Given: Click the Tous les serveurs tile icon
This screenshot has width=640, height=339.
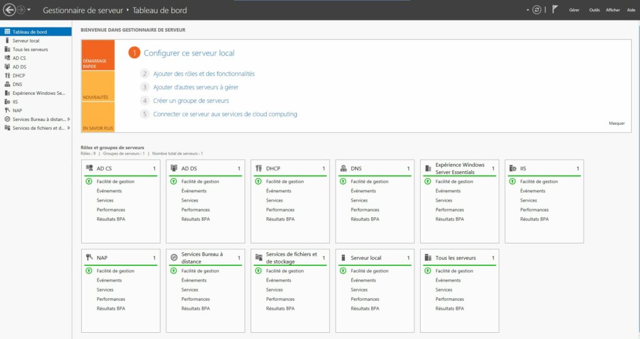Looking at the screenshot, I should tap(428, 258).
